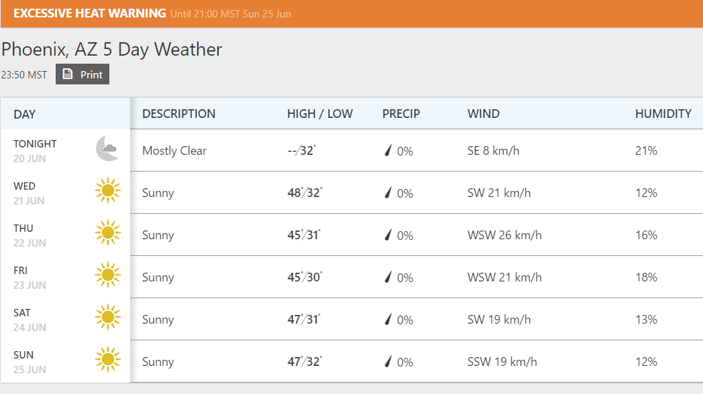The image size is (703, 394).
Task: Click the Print button
Action: click(83, 74)
